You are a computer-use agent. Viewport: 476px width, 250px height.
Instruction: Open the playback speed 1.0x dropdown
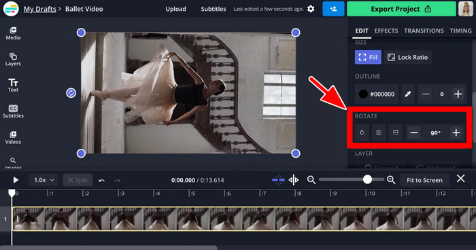click(44, 180)
